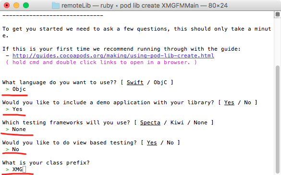Click the split pane icon at top right
The width and height of the screenshot is (281, 175).
(278, 14)
